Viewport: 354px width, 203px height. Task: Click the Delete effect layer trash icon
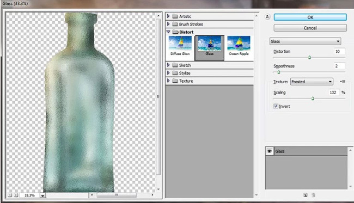coord(313,195)
